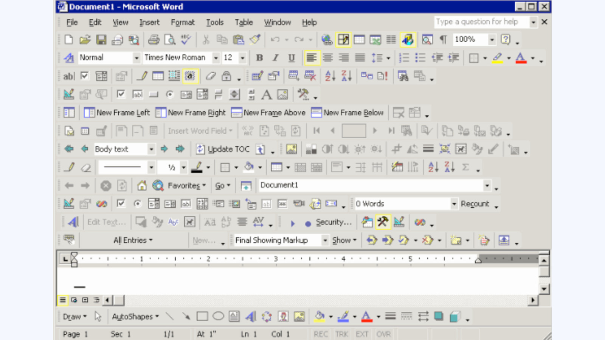Click the Format Painter brush icon
This screenshot has width=605, height=340.
[255, 40]
